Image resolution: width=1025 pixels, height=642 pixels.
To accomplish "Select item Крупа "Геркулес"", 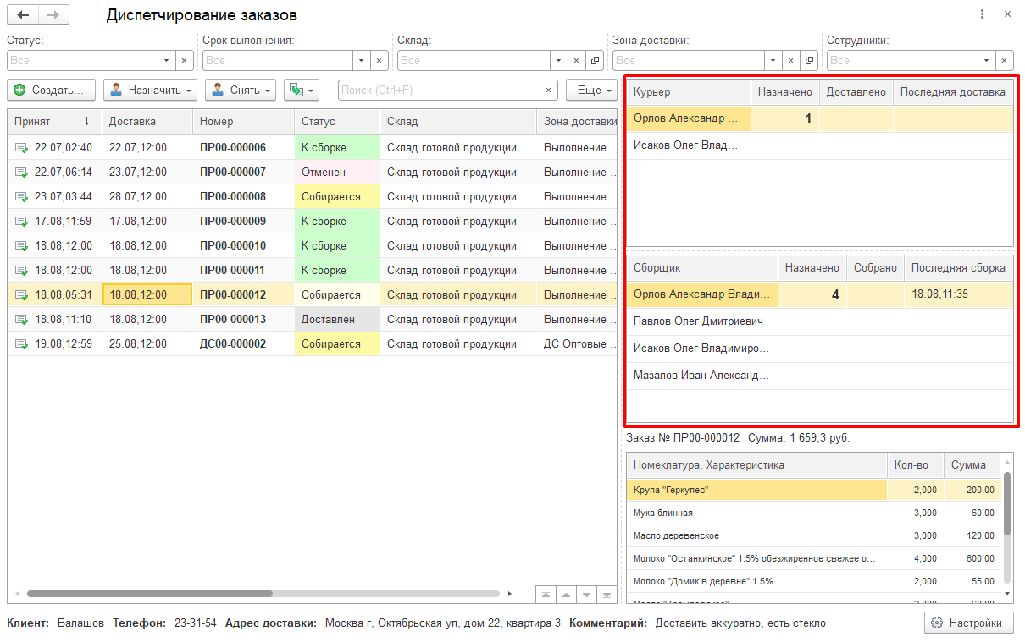I will (x=813, y=490).
